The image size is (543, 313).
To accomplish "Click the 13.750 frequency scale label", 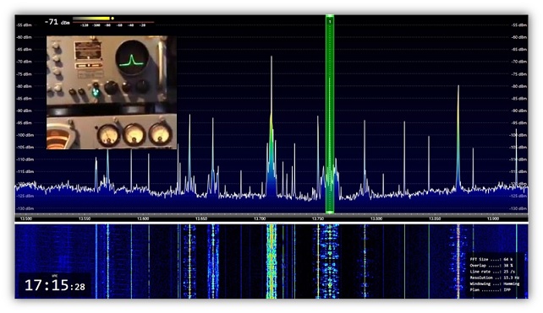I will point(318,219).
